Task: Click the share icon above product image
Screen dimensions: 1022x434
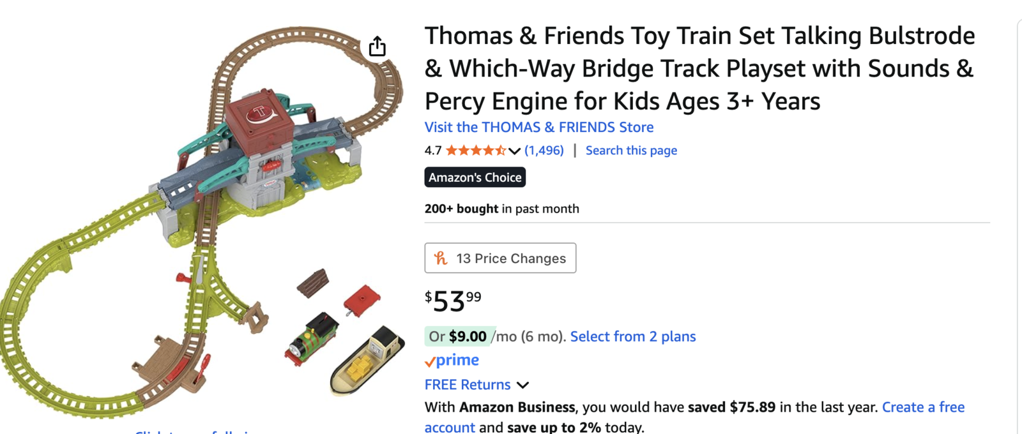Action: coord(377,47)
